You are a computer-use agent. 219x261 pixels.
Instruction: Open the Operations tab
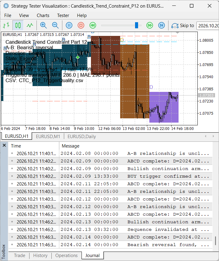pos(66,255)
